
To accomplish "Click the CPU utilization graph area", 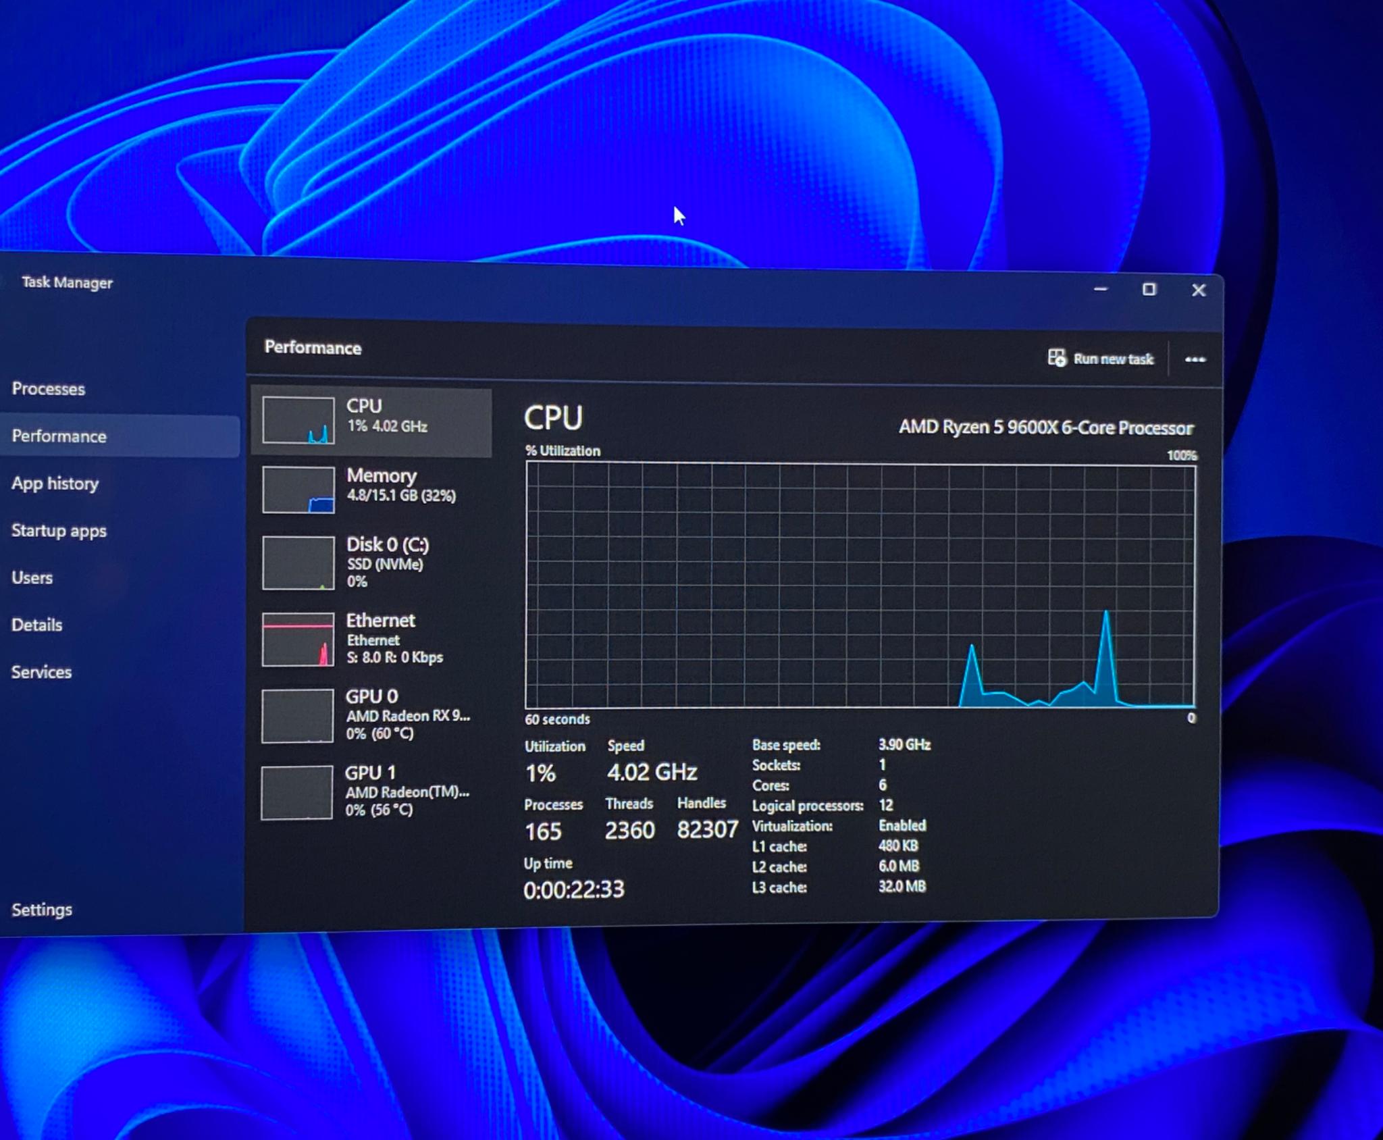I will click(860, 585).
